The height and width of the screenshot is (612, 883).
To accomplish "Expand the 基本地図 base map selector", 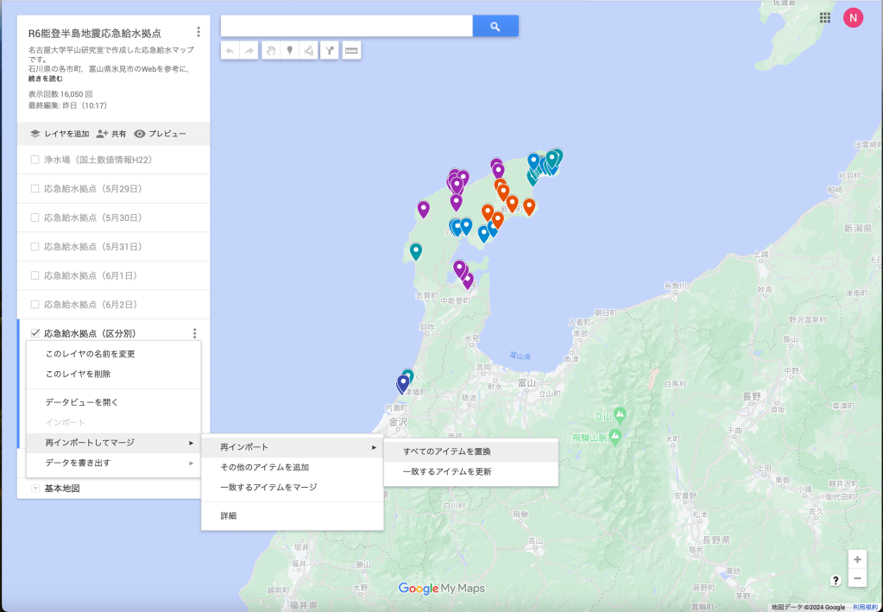I will [x=35, y=489].
